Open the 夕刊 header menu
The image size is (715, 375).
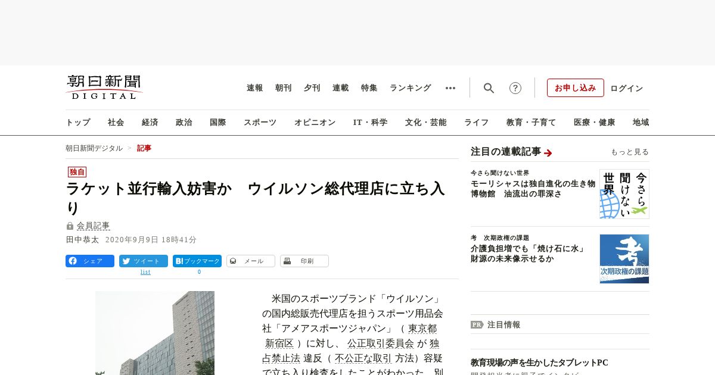312,88
